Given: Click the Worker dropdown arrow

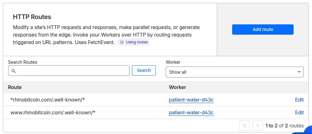Looking at the screenshot, I should (x=299, y=72).
